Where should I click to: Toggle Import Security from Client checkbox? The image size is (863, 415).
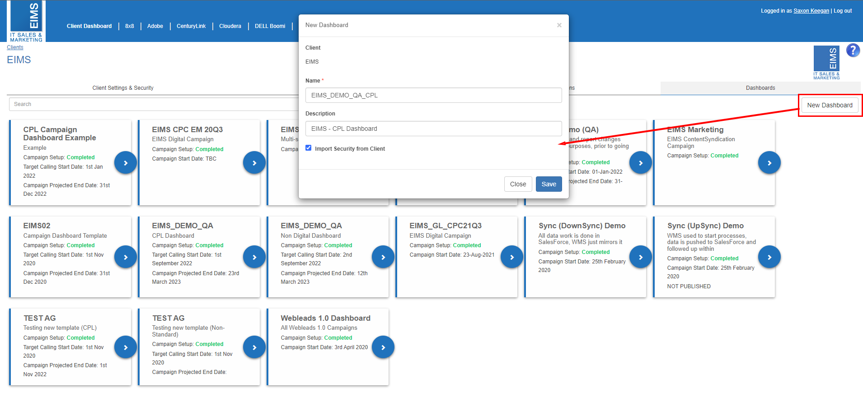click(x=309, y=148)
